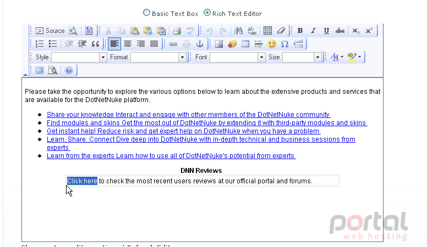Open the 'Learn from the experts' link
The width and height of the screenshot is (427, 247).
click(x=171, y=156)
